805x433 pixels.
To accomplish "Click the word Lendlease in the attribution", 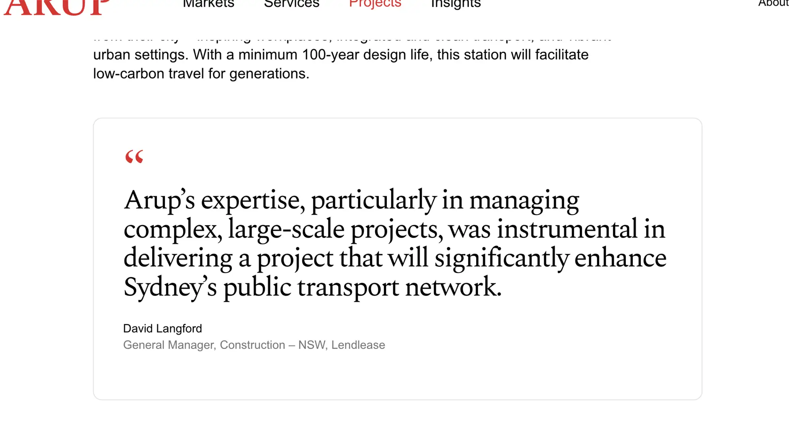I will click(358, 345).
